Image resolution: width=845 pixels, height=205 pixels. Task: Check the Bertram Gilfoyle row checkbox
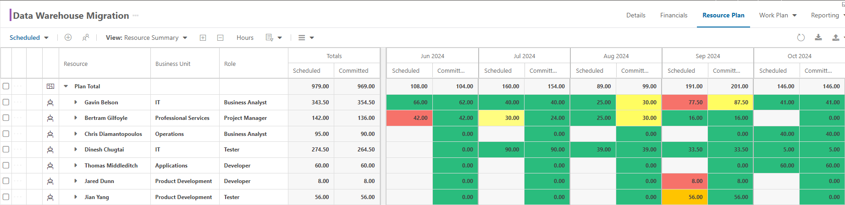click(6, 118)
